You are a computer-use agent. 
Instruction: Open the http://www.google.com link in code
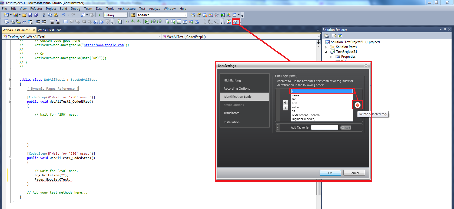tap(104, 45)
